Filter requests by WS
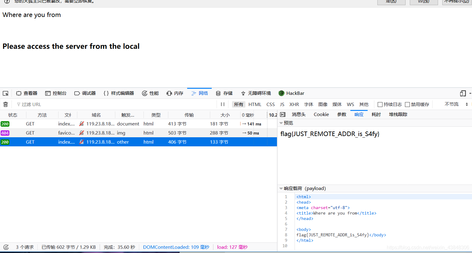 click(350, 104)
